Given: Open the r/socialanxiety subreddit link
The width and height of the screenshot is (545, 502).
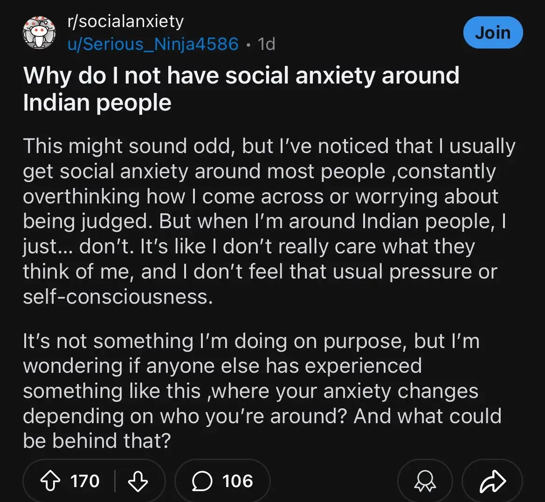Looking at the screenshot, I should (125, 21).
